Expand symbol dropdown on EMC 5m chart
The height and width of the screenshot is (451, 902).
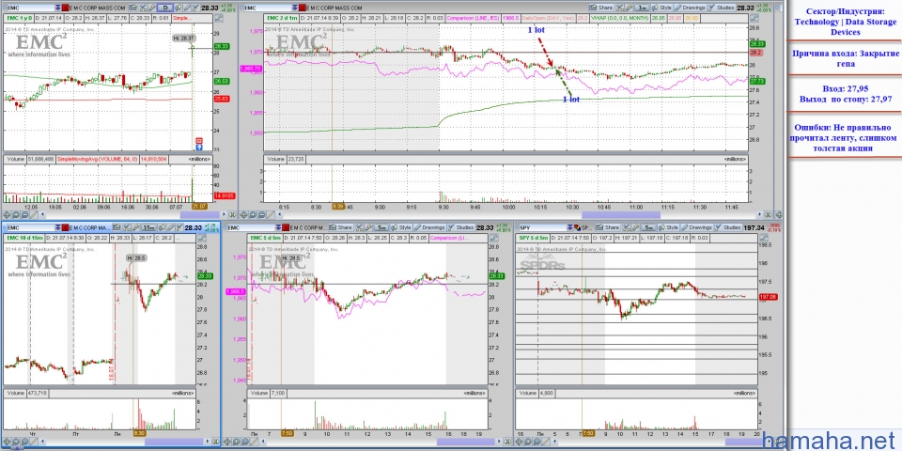[278, 227]
